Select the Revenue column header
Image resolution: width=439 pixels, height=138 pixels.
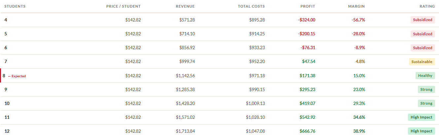[x=185, y=6]
